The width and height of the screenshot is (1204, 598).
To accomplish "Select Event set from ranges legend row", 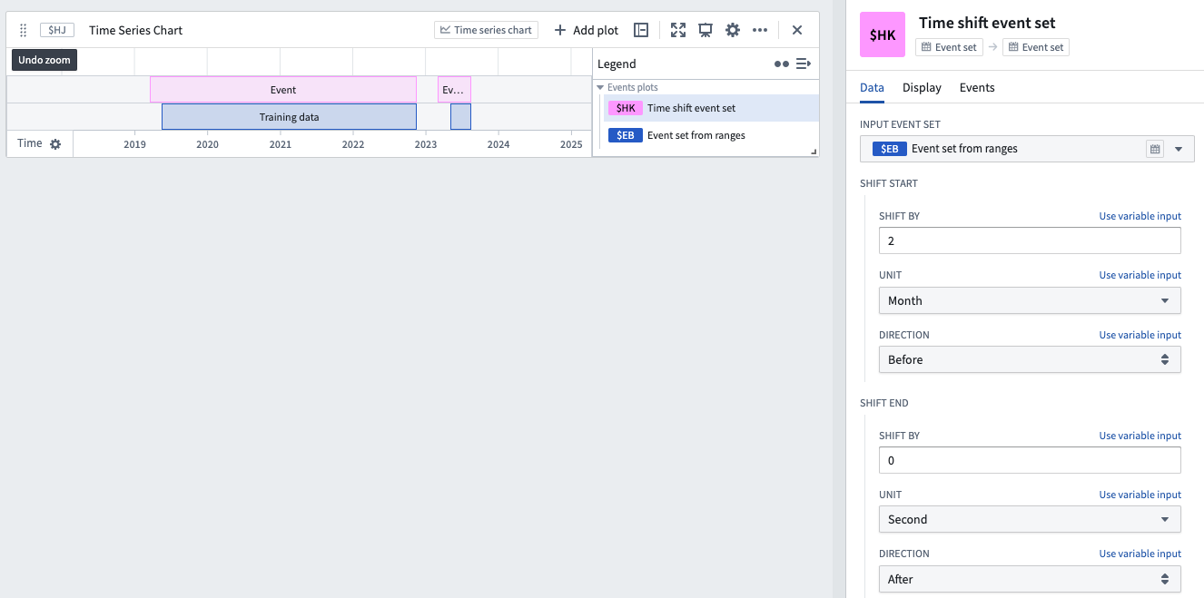I will 711,135.
